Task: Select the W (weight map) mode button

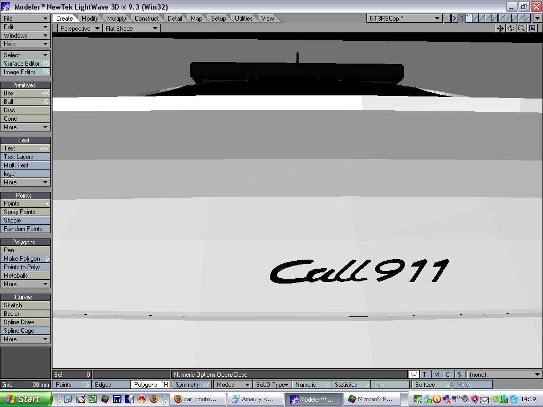Action: coord(414,375)
